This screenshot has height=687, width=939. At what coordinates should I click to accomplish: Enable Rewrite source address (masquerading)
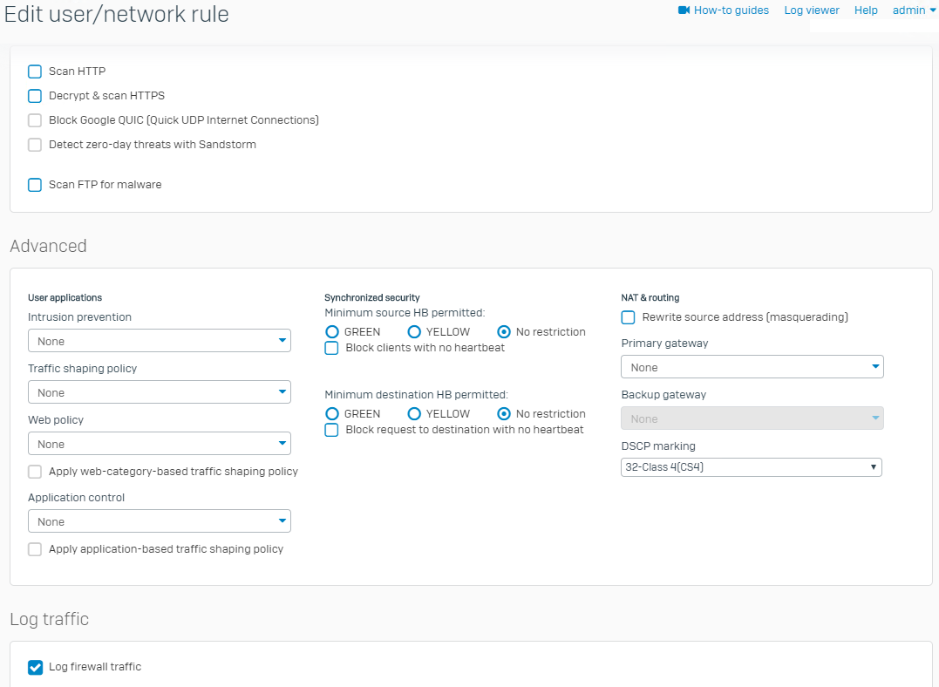pyautogui.click(x=628, y=317)
